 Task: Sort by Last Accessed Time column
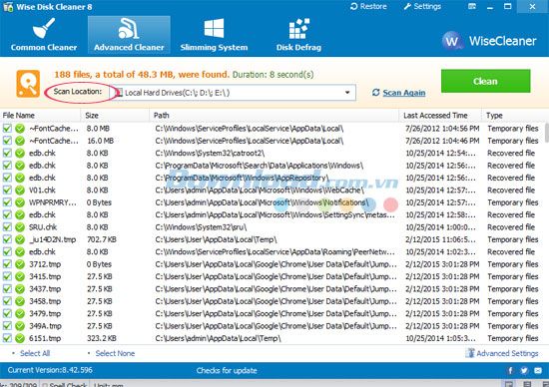pyautogui.click(x=440, y=115)
